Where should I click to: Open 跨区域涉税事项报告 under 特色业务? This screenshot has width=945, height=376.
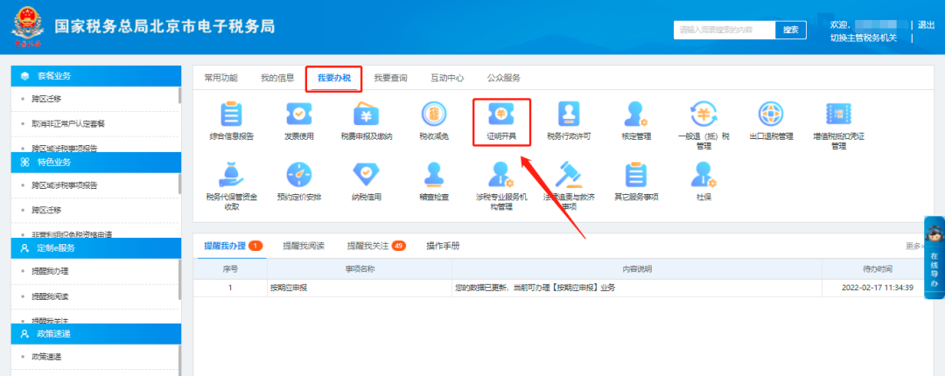coord(65,185)
